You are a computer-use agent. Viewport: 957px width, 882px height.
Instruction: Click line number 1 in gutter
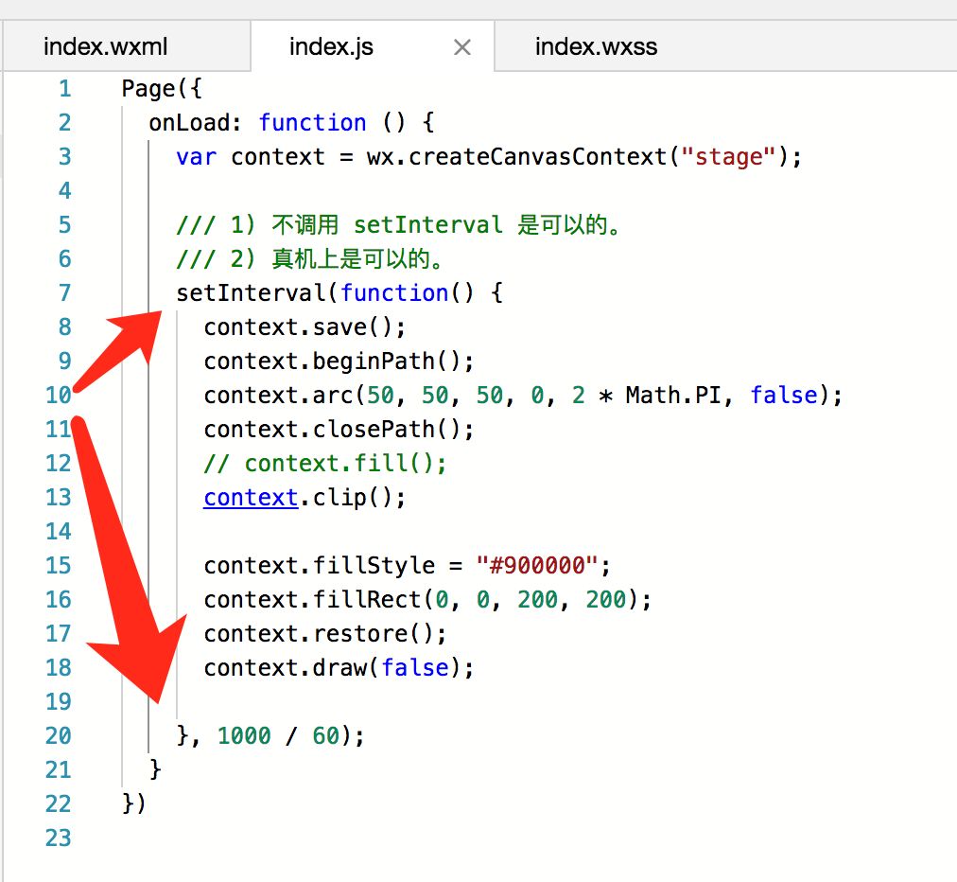pyautogui.click(x=64, y=89)
